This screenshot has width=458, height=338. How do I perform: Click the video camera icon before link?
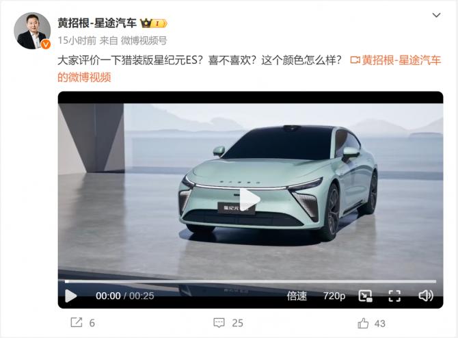tap(355, 60)
